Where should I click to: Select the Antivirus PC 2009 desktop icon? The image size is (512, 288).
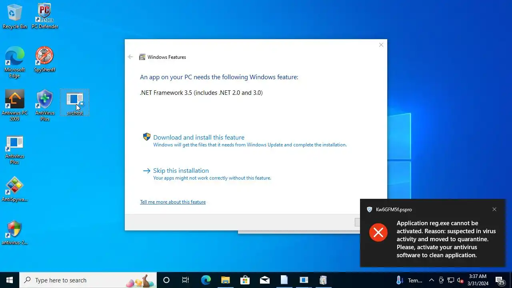pyautogui.click(x=15, y=106)
